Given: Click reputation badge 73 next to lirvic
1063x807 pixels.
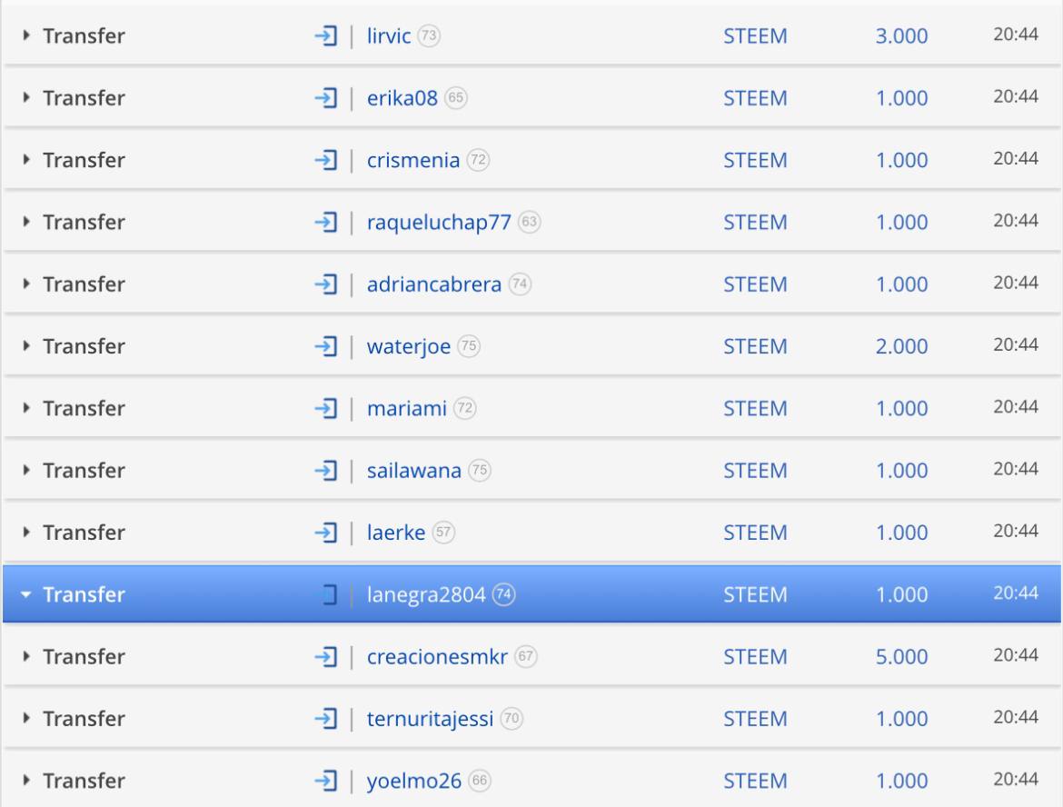Looking at the screenshot, I should pyautogui.click(x=429, y=35).
